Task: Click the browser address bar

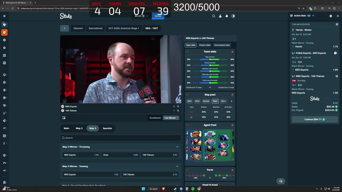Action: 158,8
